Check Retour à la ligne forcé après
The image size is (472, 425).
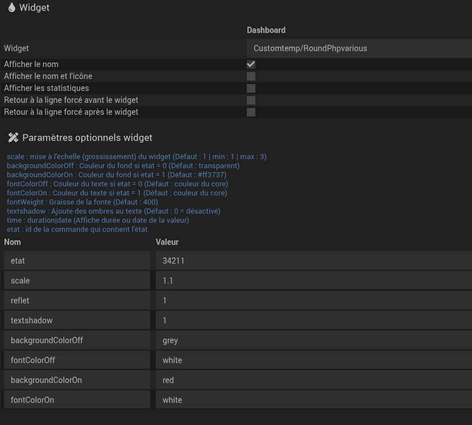point(251,112)
